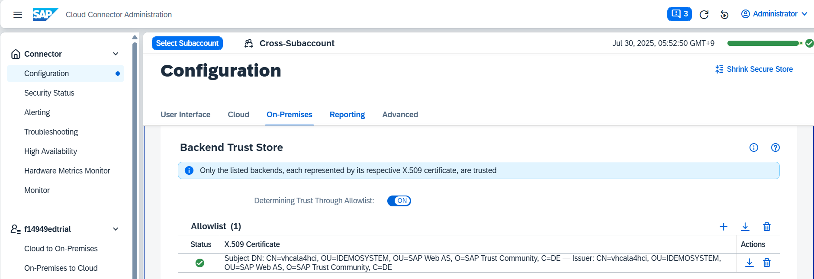Switch to the User Interface tab
This screenshot has width=814, height=279.
185,115
